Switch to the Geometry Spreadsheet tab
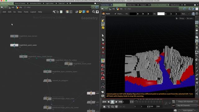Image resolution: width=199 pixels, height=112 pixels. coord(159,5)
